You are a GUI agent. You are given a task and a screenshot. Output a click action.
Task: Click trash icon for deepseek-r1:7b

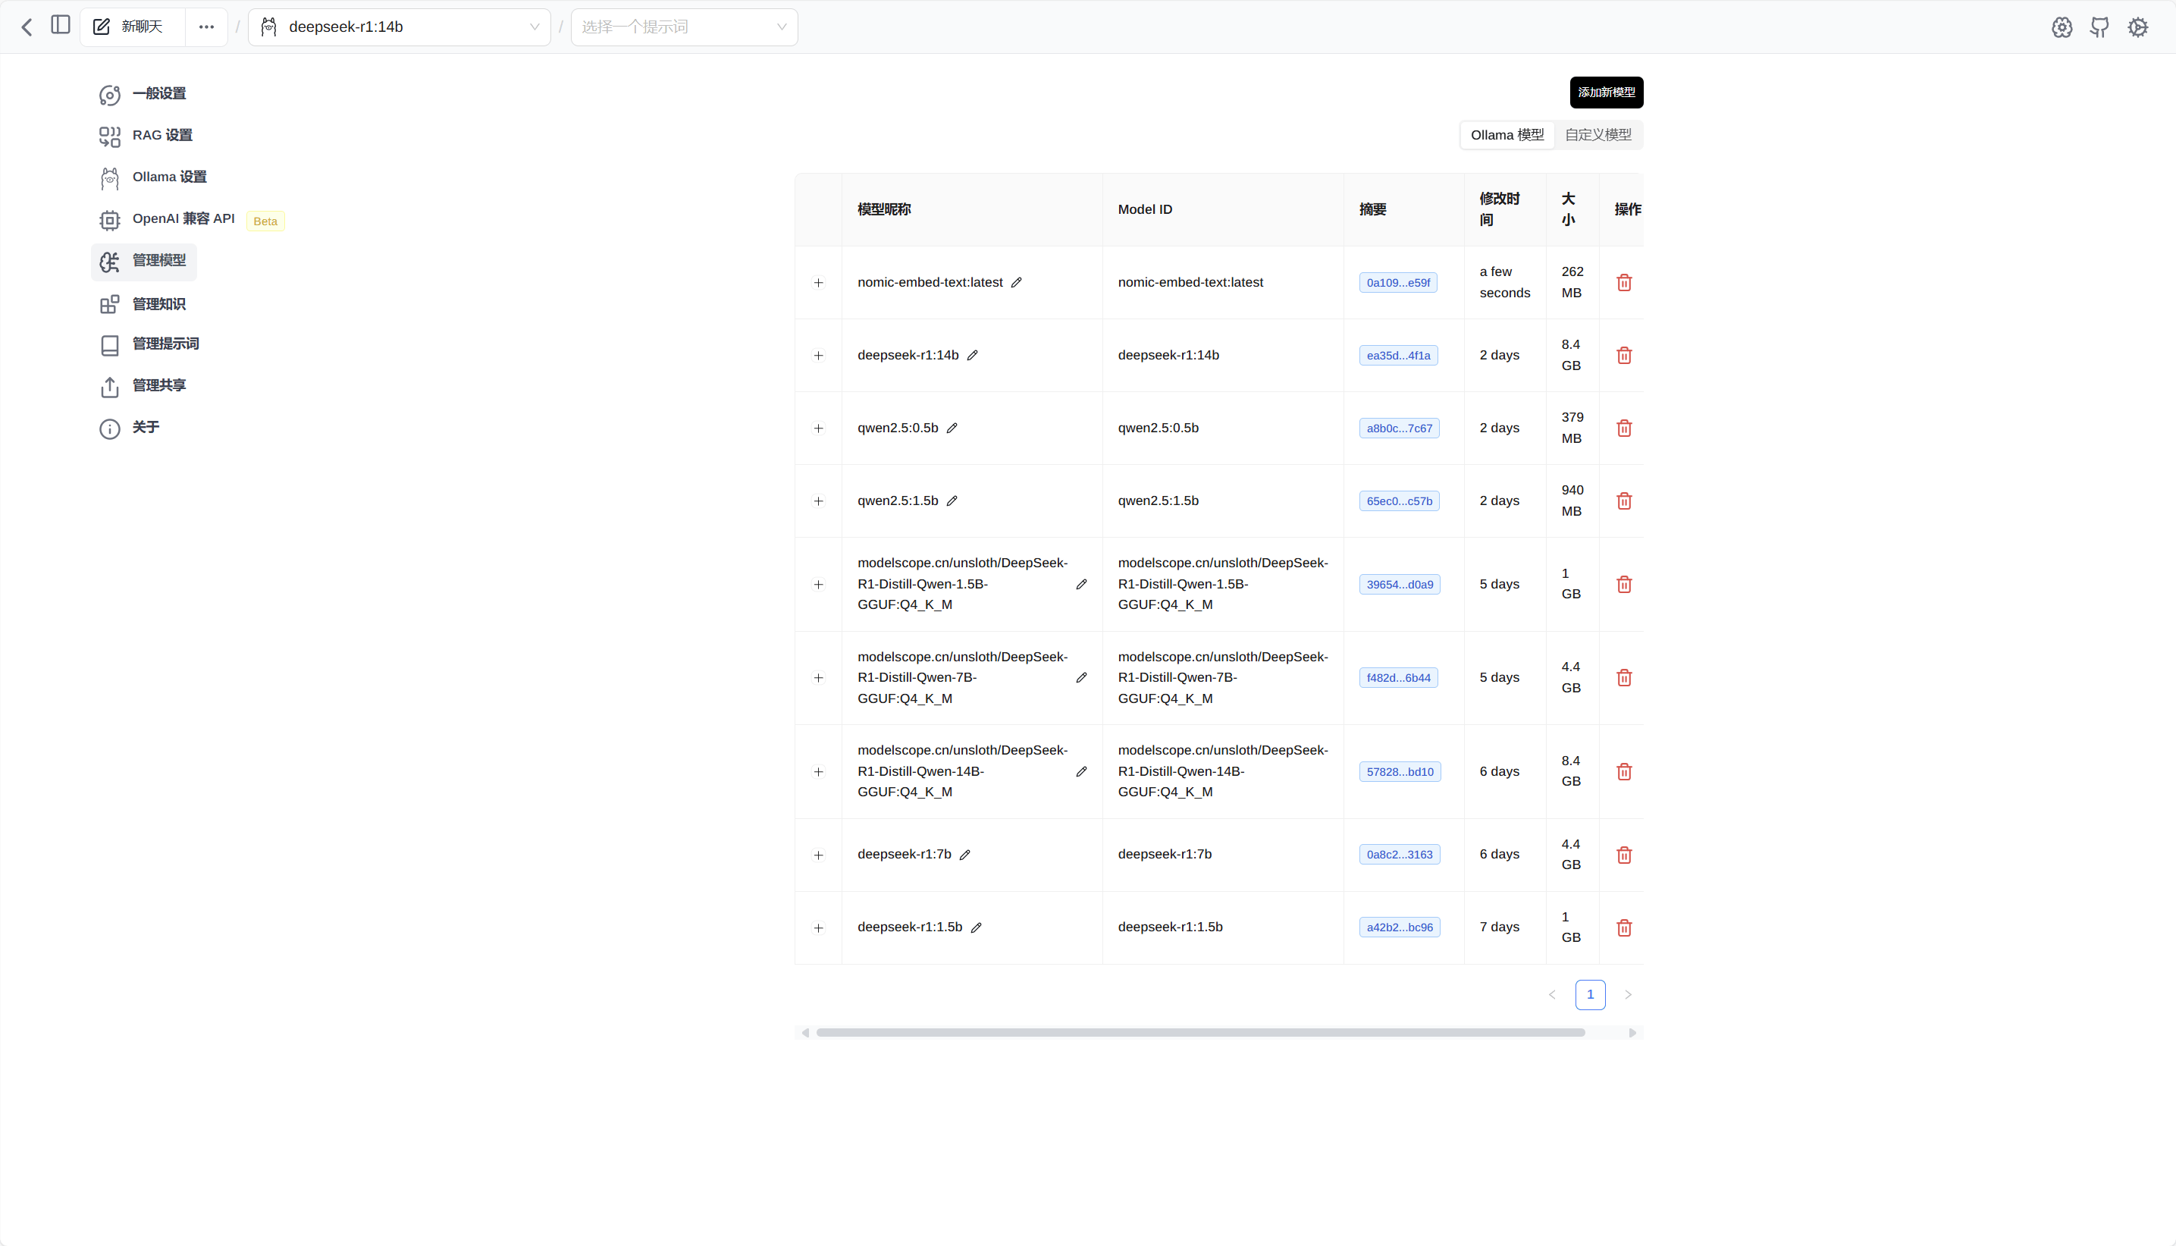point(1623,855)
